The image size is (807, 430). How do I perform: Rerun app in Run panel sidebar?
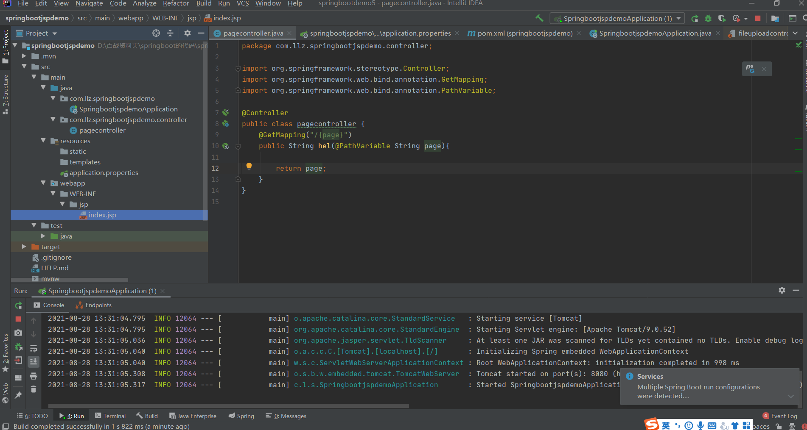pyautogui.click(x=18, y=305)
